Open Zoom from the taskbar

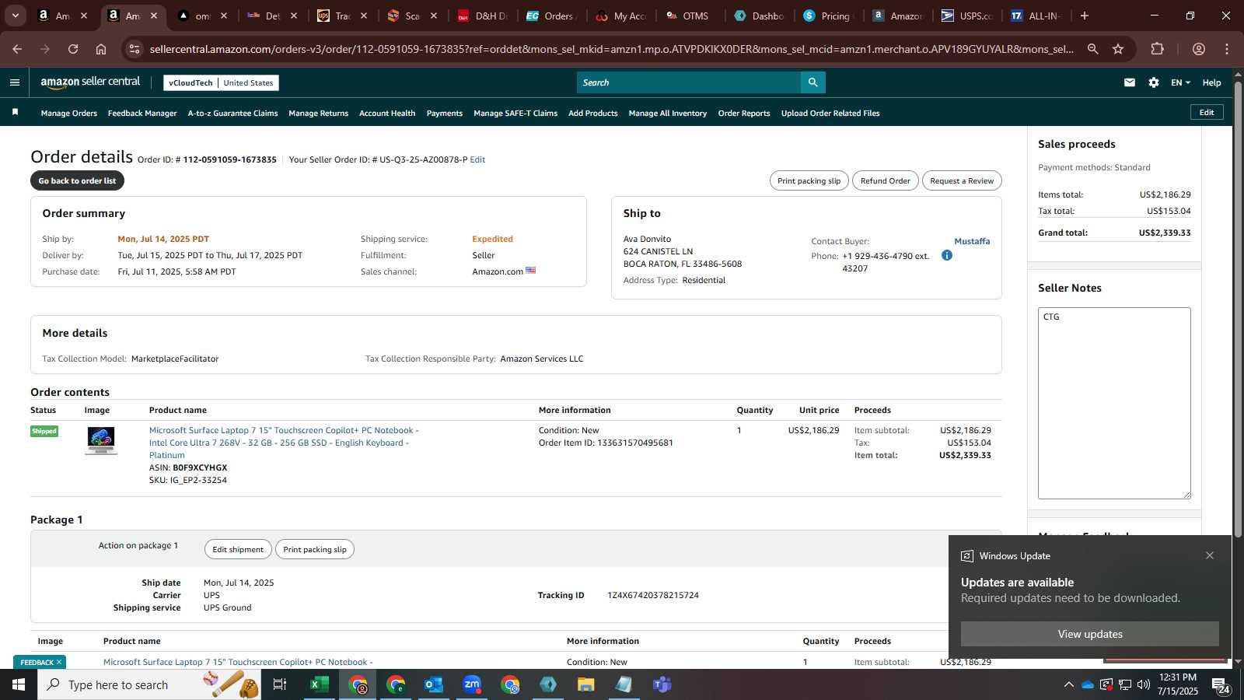pyautogui.click(x=472, y=684)
